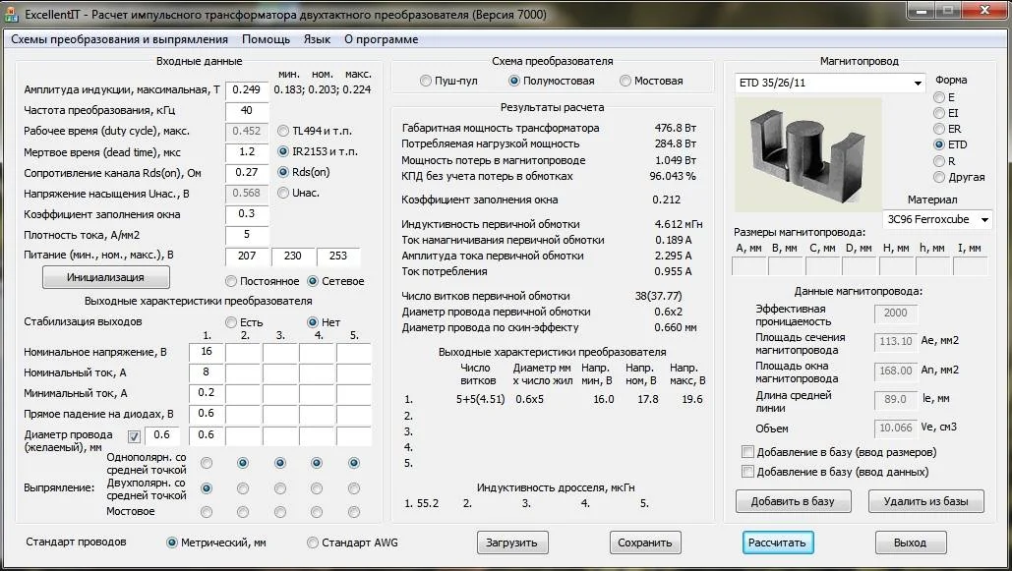Open the Язык menu
Image resolution: width=1012 pixels, height=571 pixels.
pyautogui.click(x=317, y=39)
